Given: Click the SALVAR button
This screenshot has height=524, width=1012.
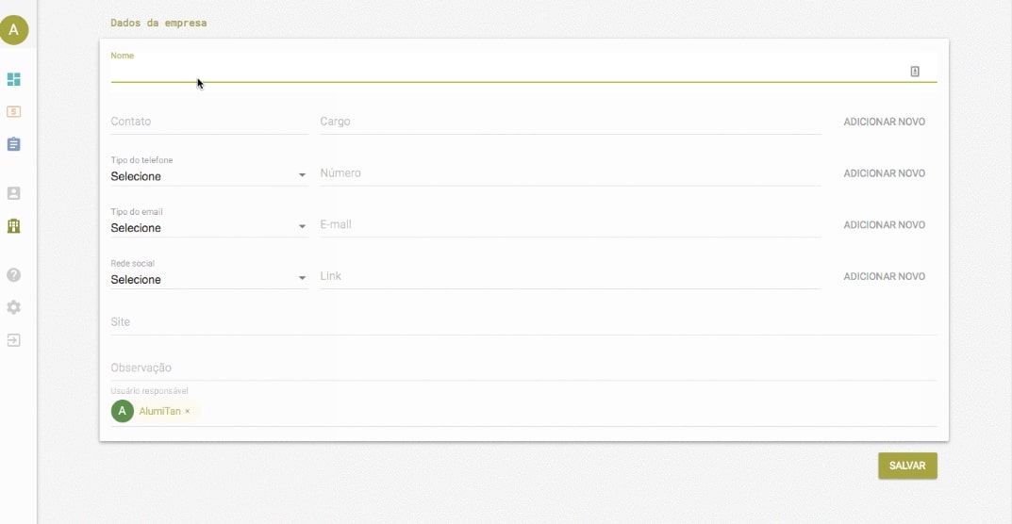Looking at the screenshot, I should point(907,466).
